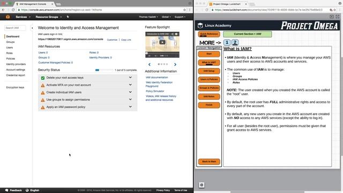Click the warning icon for Activate MFA

[x=43, y=85]
